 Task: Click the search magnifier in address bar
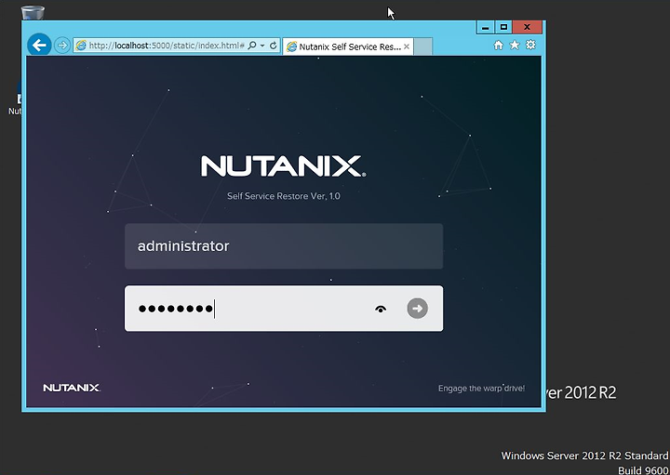(x=252, y=46)
